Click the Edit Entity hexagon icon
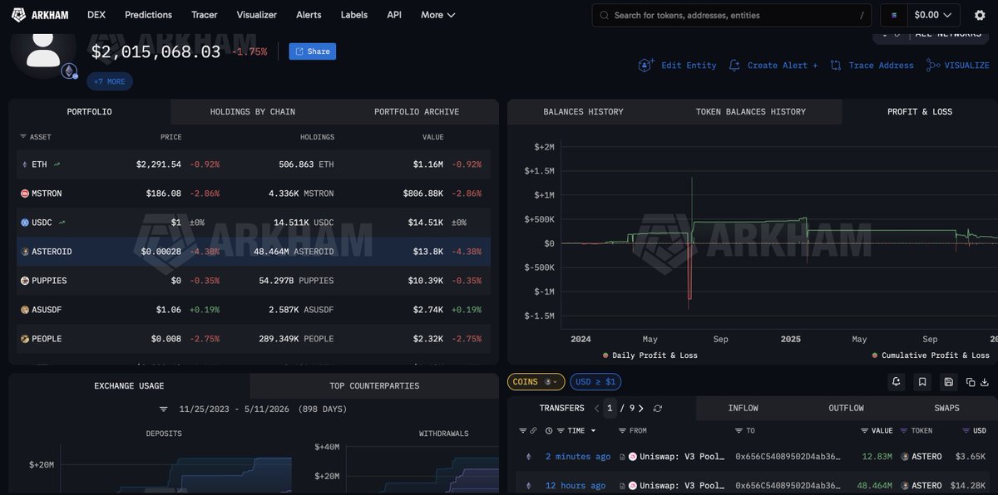 tap(646, 65)
